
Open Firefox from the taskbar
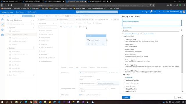(35, 102)
